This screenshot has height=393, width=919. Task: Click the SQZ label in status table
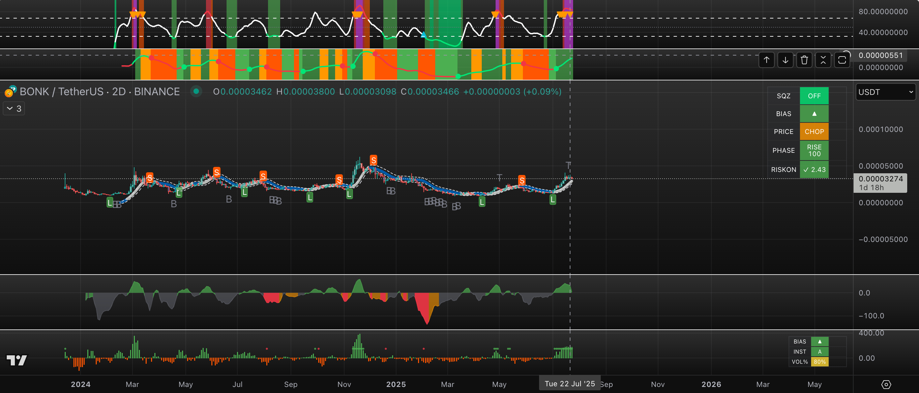tap(783, 96)
